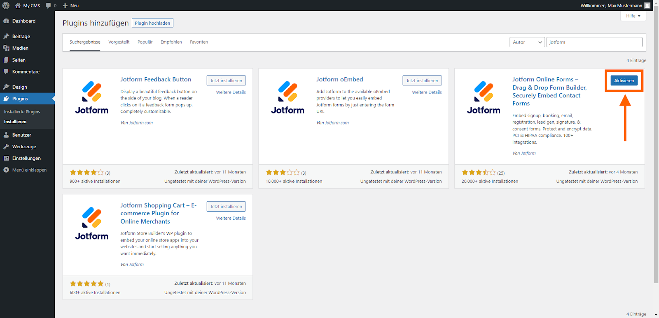Open Installierte Plugins submenu item
The image size is (659, 318).
pos(22,112)
